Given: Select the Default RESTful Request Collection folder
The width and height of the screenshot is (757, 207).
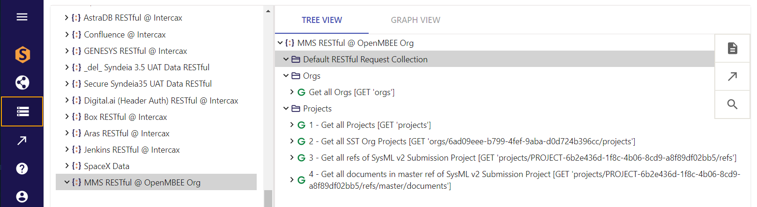Looking at the screenshot, I should pyautogui.click(x=365, y=59).
